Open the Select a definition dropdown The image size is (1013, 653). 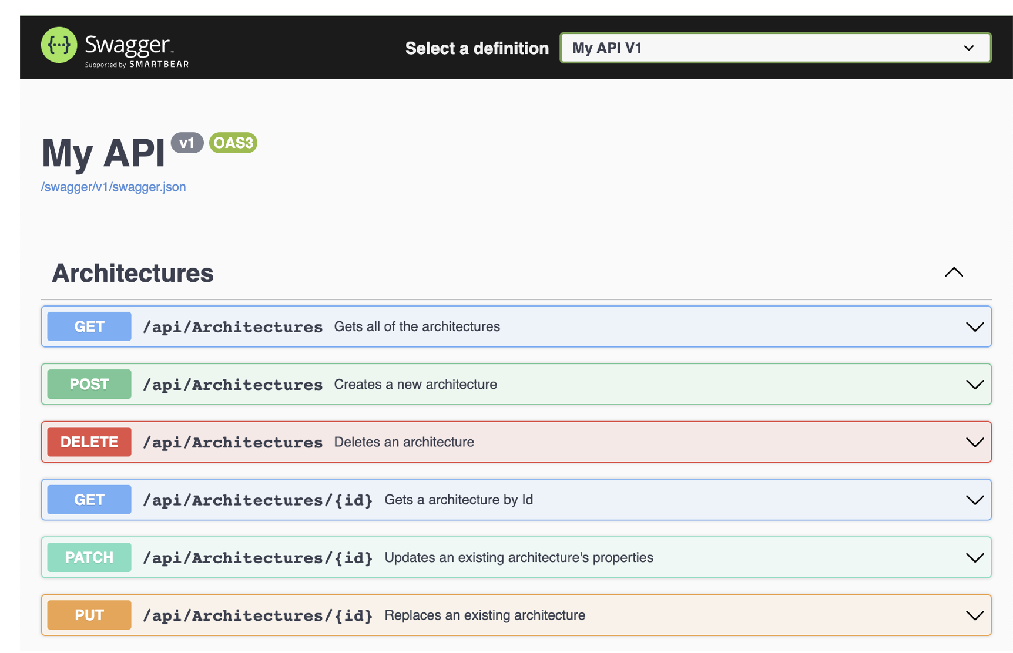tap(774, 48)
